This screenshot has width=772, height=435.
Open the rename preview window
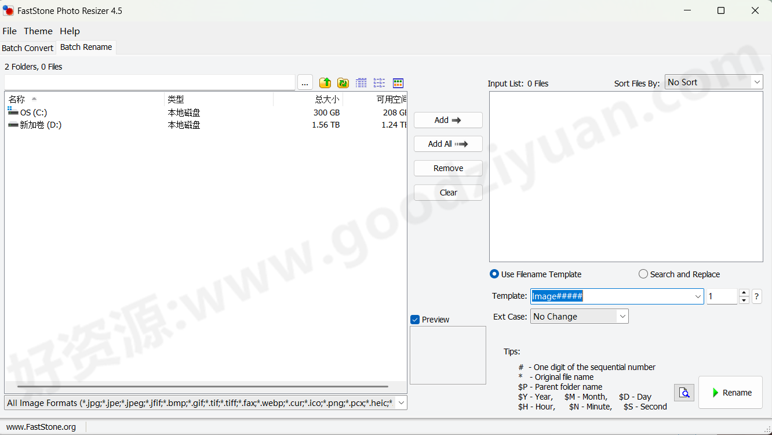coord(684,393)
